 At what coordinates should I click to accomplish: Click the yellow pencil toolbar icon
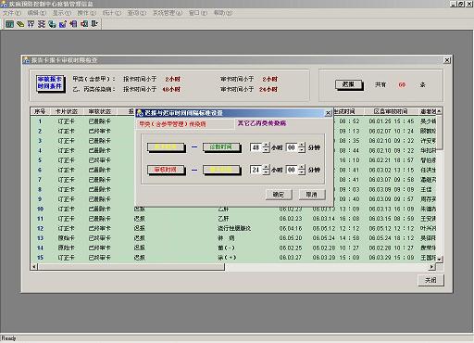(x=20, y=24)
